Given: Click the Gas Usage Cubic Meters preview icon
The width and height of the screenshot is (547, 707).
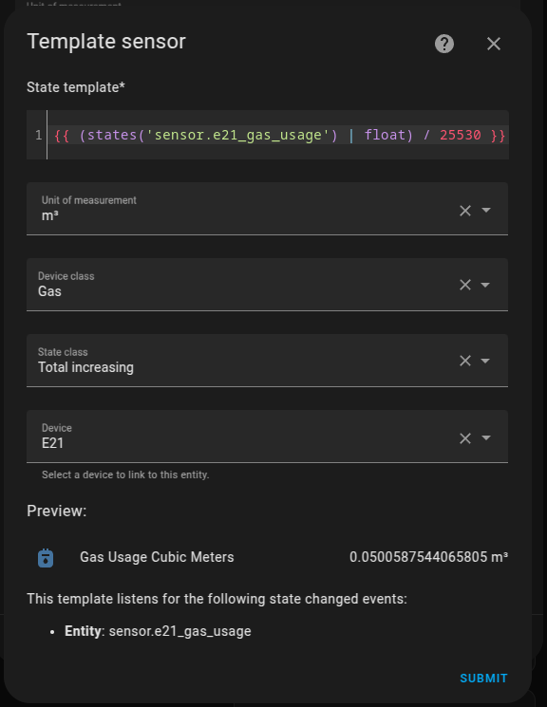Looking at the screenshot, I should click(46, 558).
